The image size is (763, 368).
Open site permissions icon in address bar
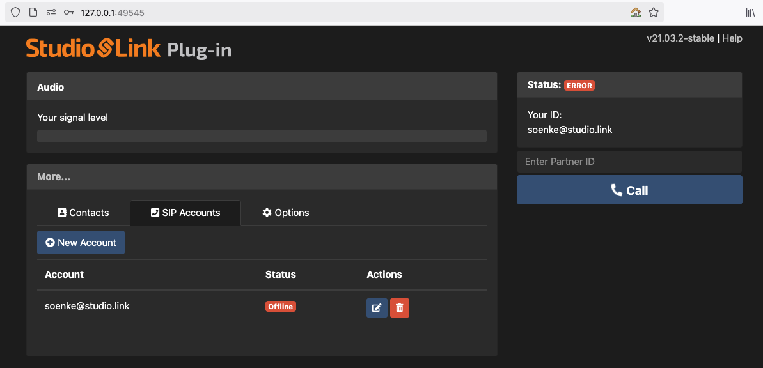(51, 12)
